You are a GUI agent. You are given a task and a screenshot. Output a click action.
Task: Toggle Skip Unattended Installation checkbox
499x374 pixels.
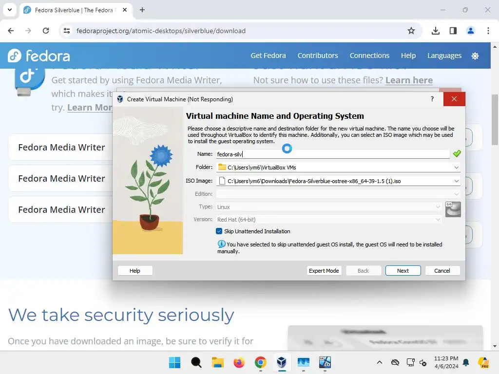tap(219, 231)
